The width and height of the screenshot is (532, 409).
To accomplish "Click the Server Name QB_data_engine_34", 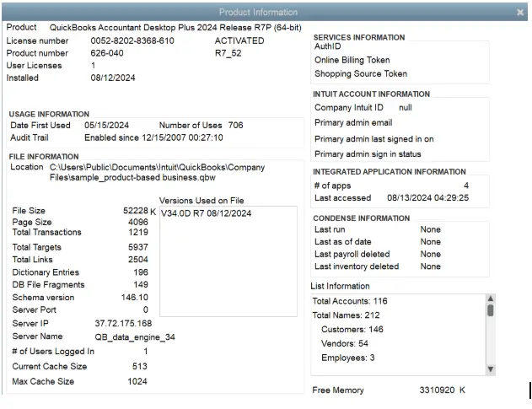I will click(135, 337).
